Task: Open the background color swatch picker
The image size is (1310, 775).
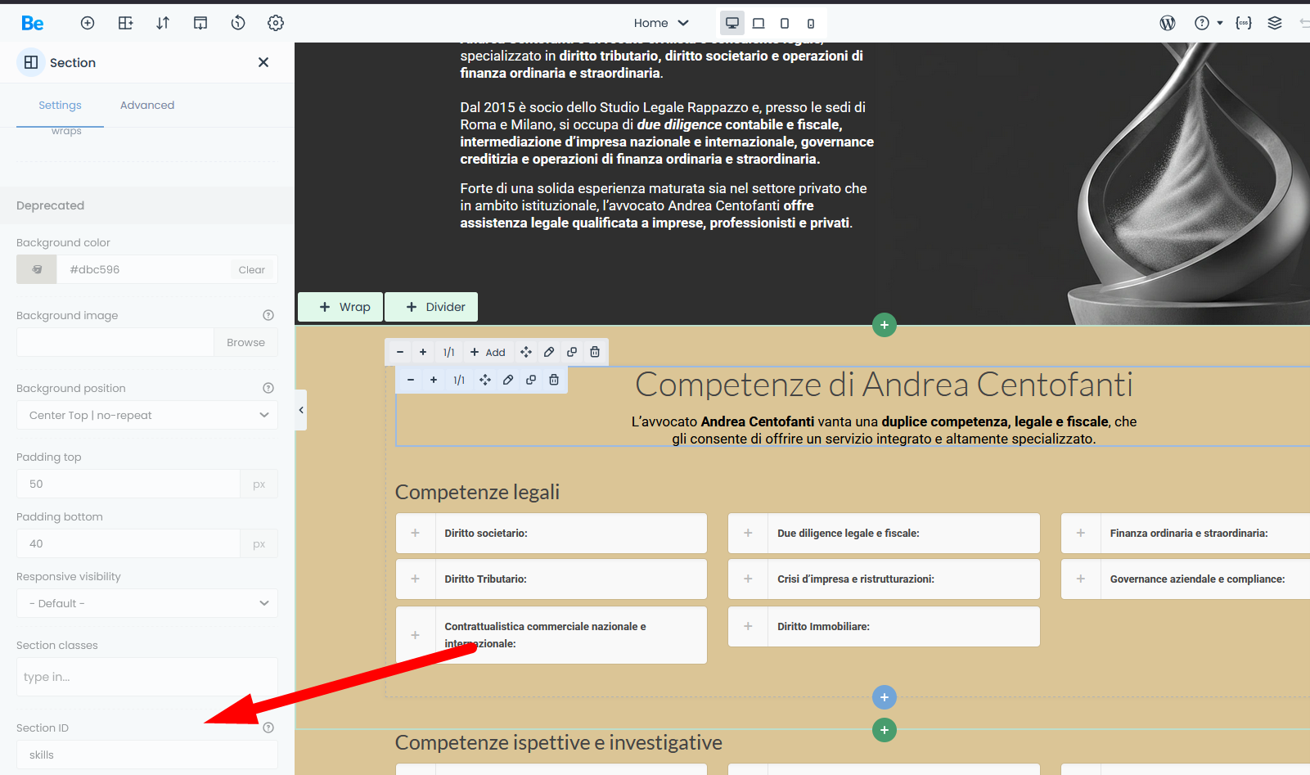Action: point(37,269)
